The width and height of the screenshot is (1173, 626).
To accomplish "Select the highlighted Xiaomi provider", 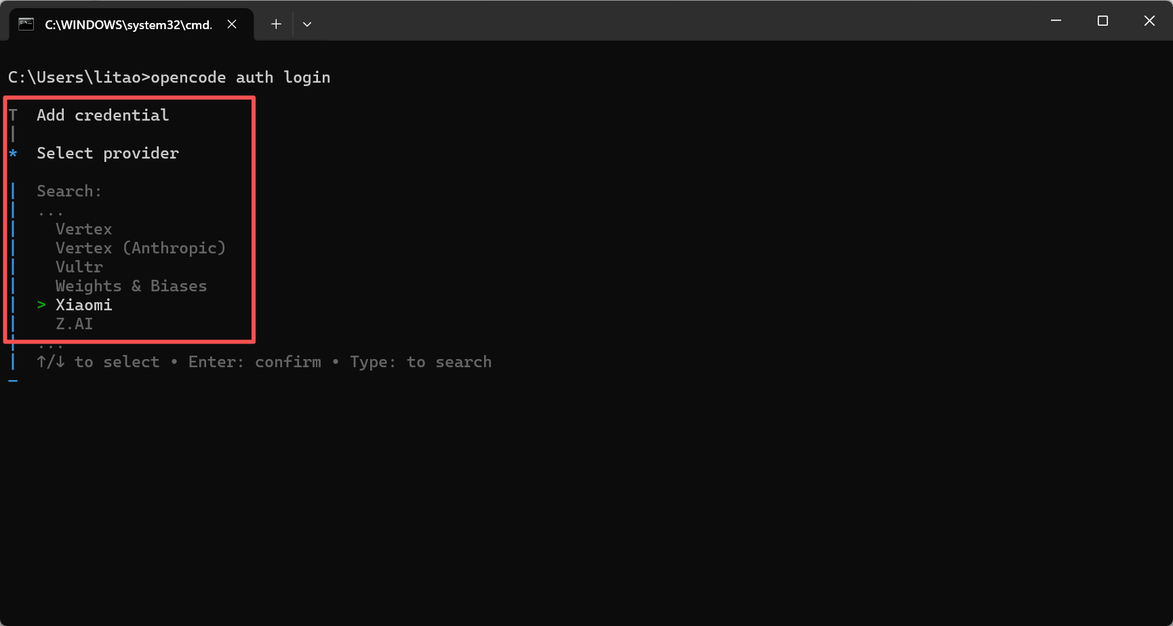I will click(84, 305).
